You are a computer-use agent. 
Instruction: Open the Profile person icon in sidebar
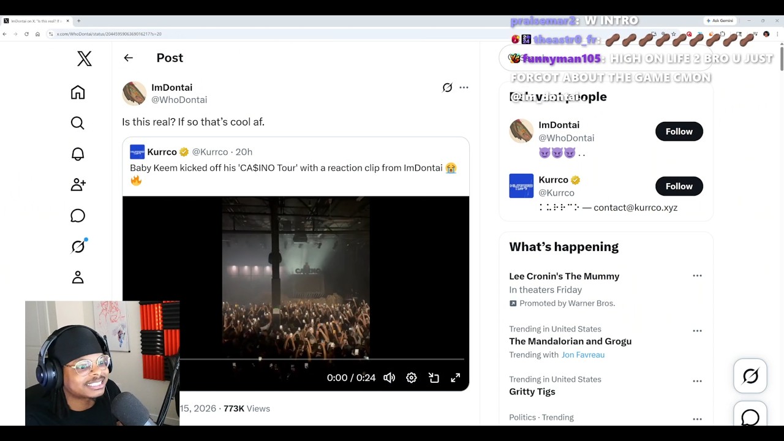[78, 277]
